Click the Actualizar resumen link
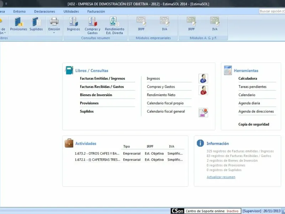 tap(221, 177)
